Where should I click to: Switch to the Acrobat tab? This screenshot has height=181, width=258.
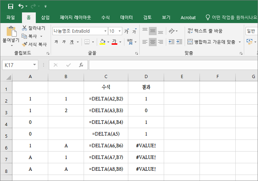point(188,17)
